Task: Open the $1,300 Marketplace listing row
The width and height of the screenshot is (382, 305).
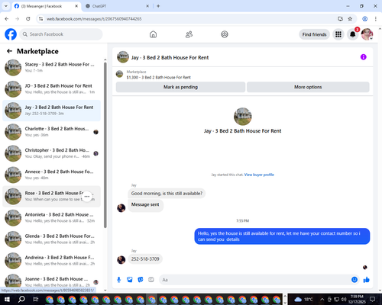Action: pyautogui.click(x=242, y=75)
